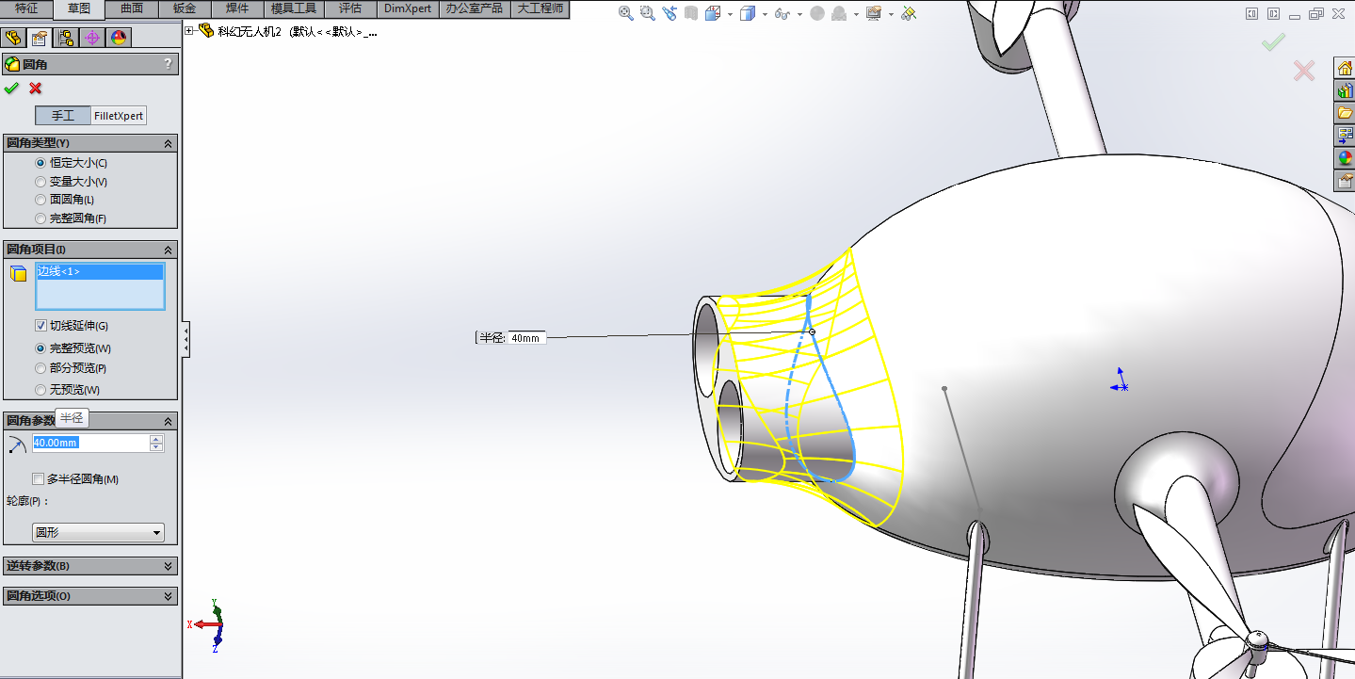The width and height of the screenshot is (1355, 679).
Task: Click the FilletXpert mode button
Action: point(119,116)
